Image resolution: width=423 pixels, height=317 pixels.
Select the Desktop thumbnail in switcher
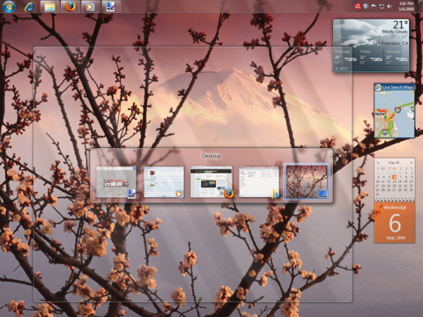tap(307, 182)
